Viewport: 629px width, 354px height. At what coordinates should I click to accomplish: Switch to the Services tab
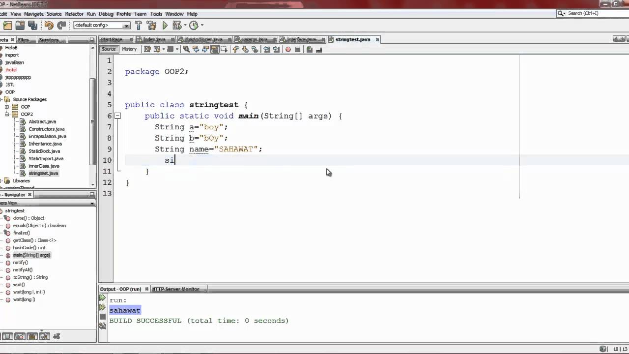pos(49,40)
